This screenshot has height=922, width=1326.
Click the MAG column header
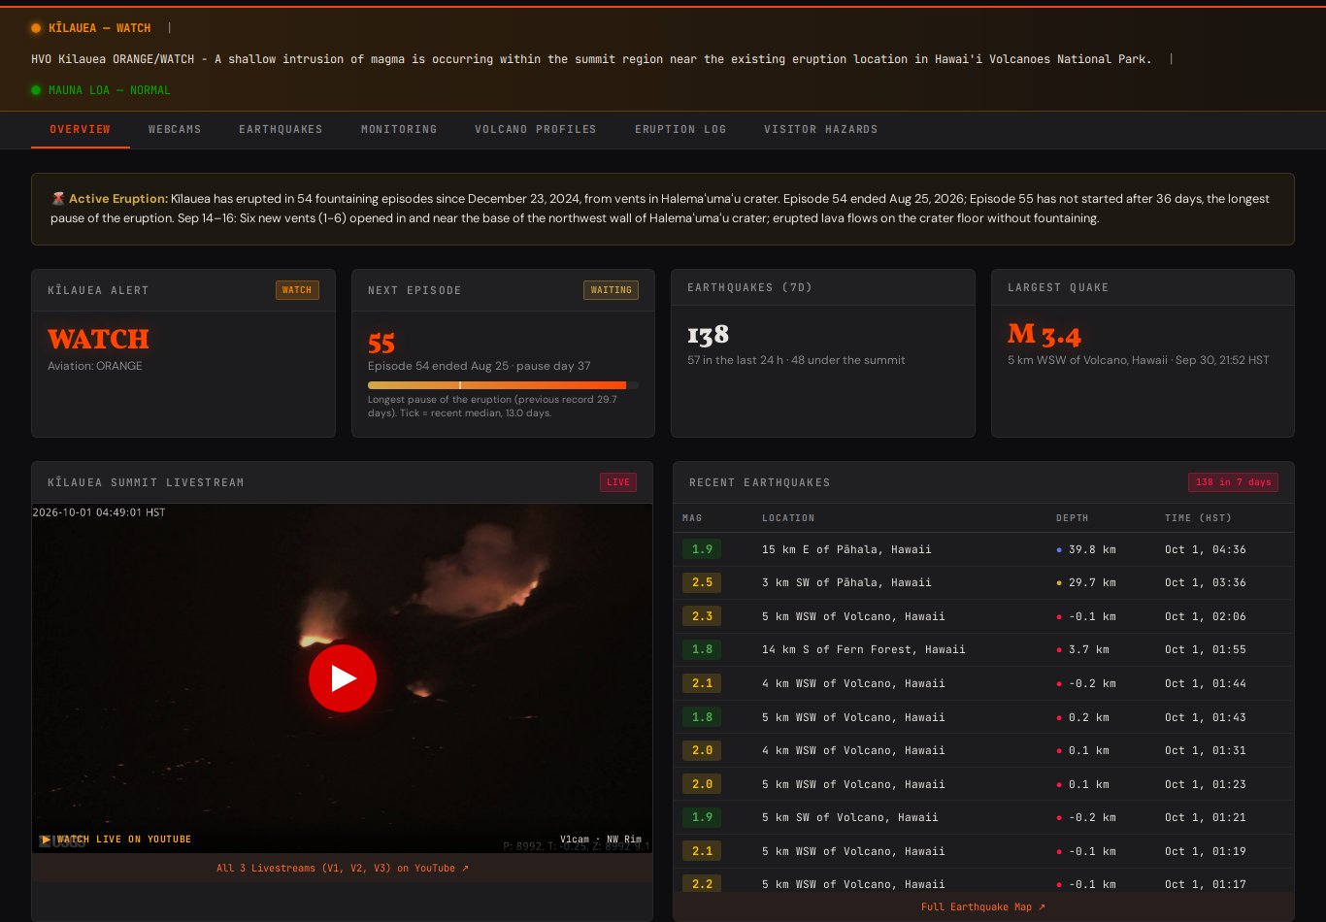692,518
